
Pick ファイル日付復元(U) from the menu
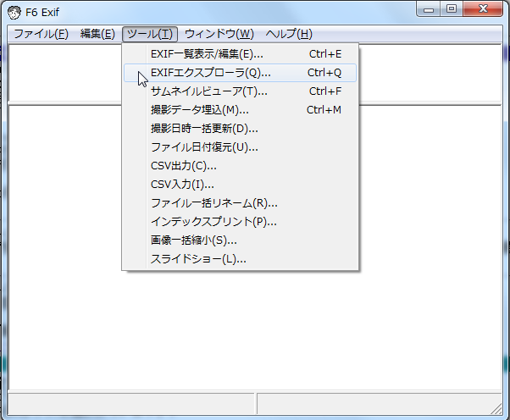point(240,147)
